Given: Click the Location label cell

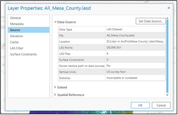Looking at the screenshot, I should click(82, 42).
